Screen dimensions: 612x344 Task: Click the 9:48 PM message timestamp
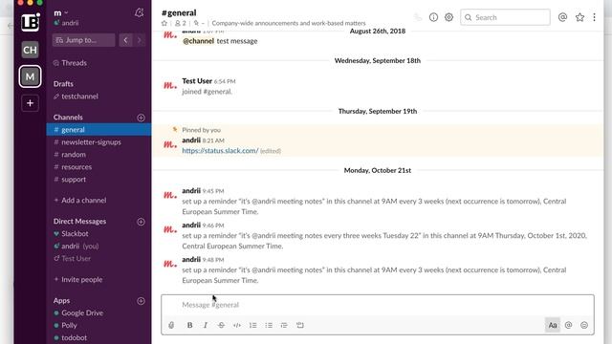tap(213, 260)
